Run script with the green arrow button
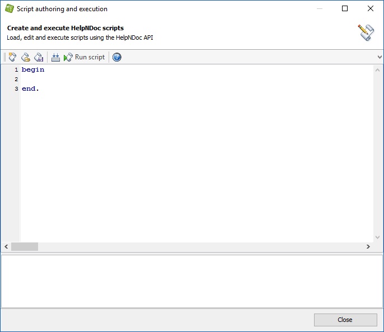This screenshot has height=332, width=384. (x=84, y=57)
